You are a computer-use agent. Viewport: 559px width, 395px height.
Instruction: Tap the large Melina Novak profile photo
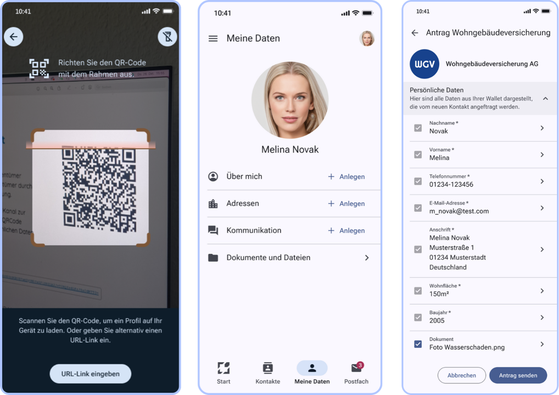pyautogui.click(x=290, y=100)
